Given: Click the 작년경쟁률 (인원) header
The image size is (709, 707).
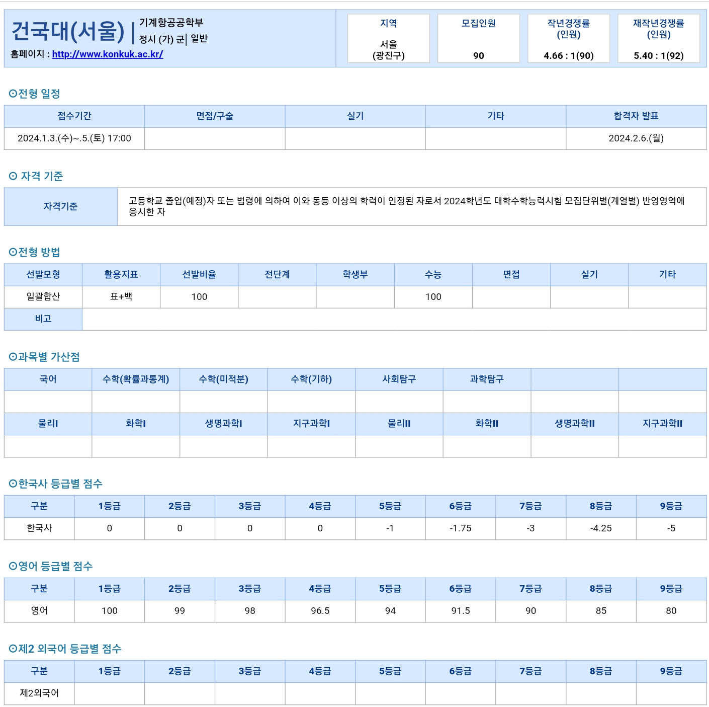Looking at the screenshot, I should tap(569, 29).
